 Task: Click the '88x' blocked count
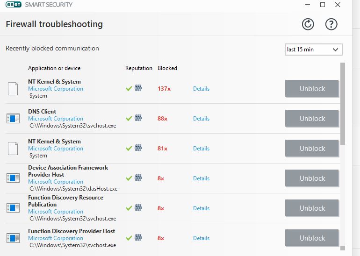point(162,119)
